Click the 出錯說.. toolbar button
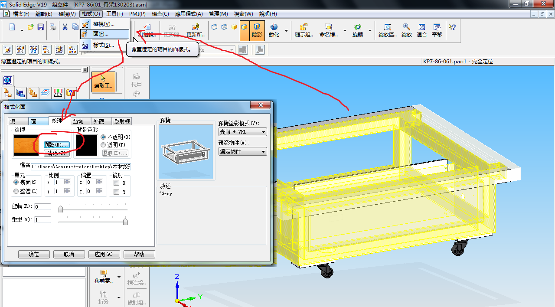The width and height of the screenshot is (555, 307). coord(147,30)
